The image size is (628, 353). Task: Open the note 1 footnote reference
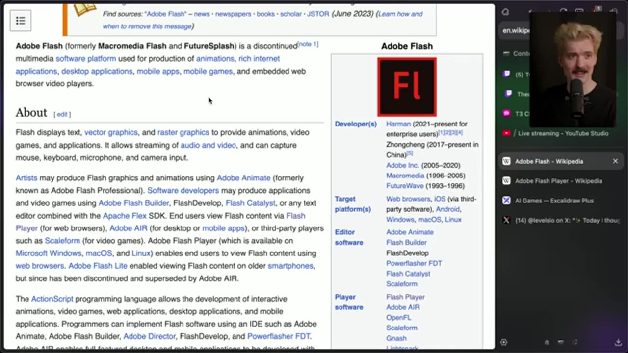[x=308, y=44]
